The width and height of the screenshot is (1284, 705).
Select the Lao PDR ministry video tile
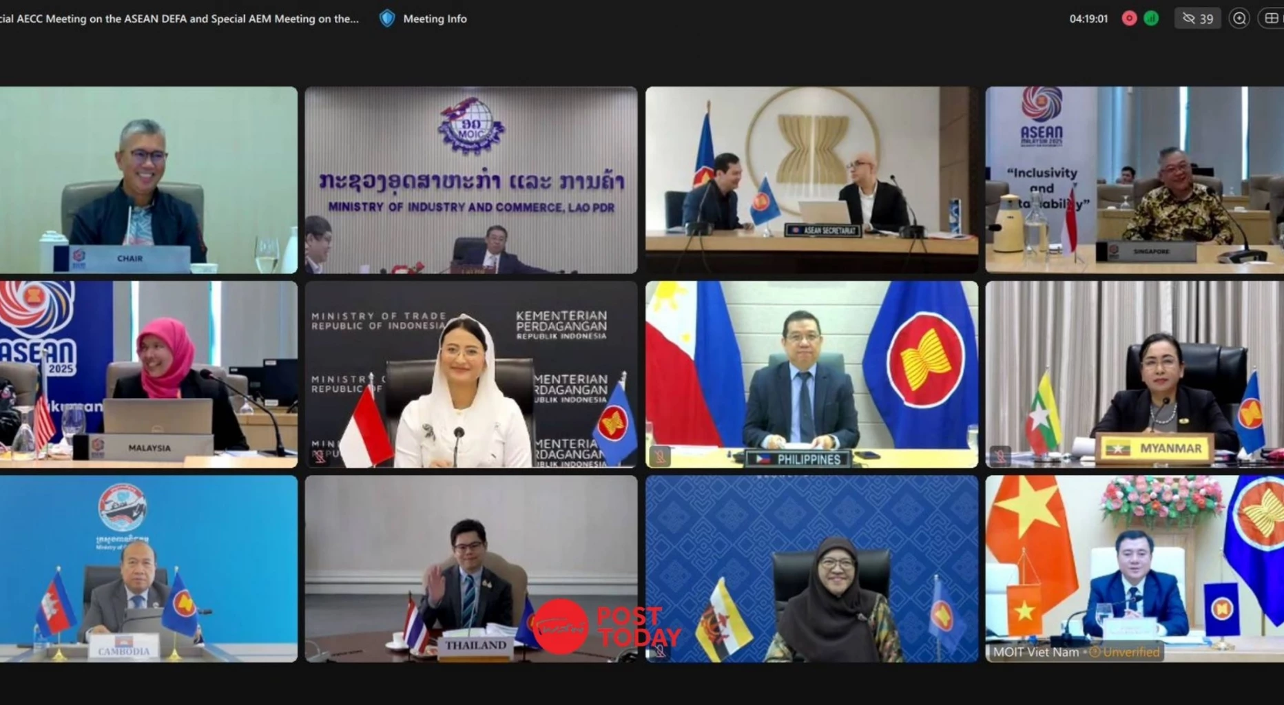point(471,180)
